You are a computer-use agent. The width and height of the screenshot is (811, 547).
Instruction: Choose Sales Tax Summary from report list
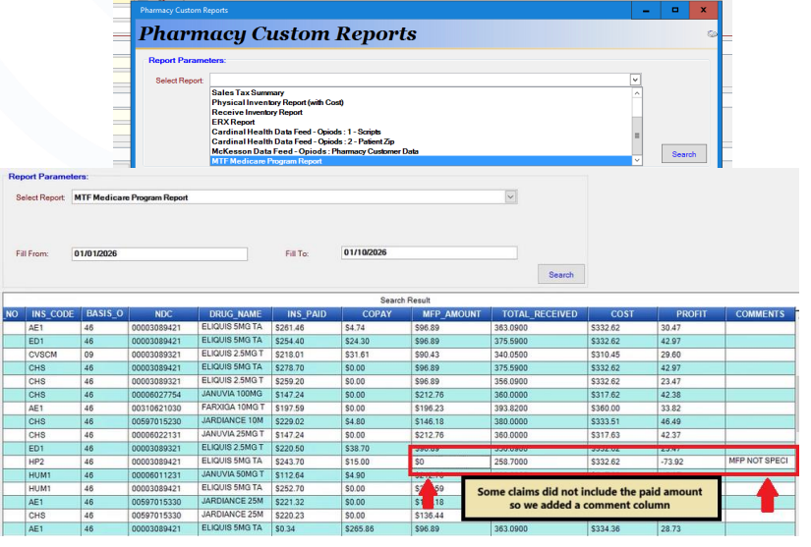click(248, 93)
